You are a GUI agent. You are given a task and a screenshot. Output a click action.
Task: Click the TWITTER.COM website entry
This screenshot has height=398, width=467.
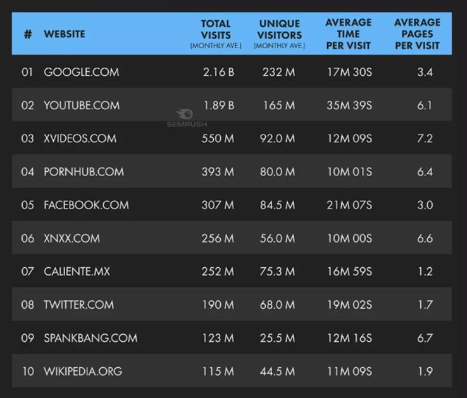(x=79, y=305)
